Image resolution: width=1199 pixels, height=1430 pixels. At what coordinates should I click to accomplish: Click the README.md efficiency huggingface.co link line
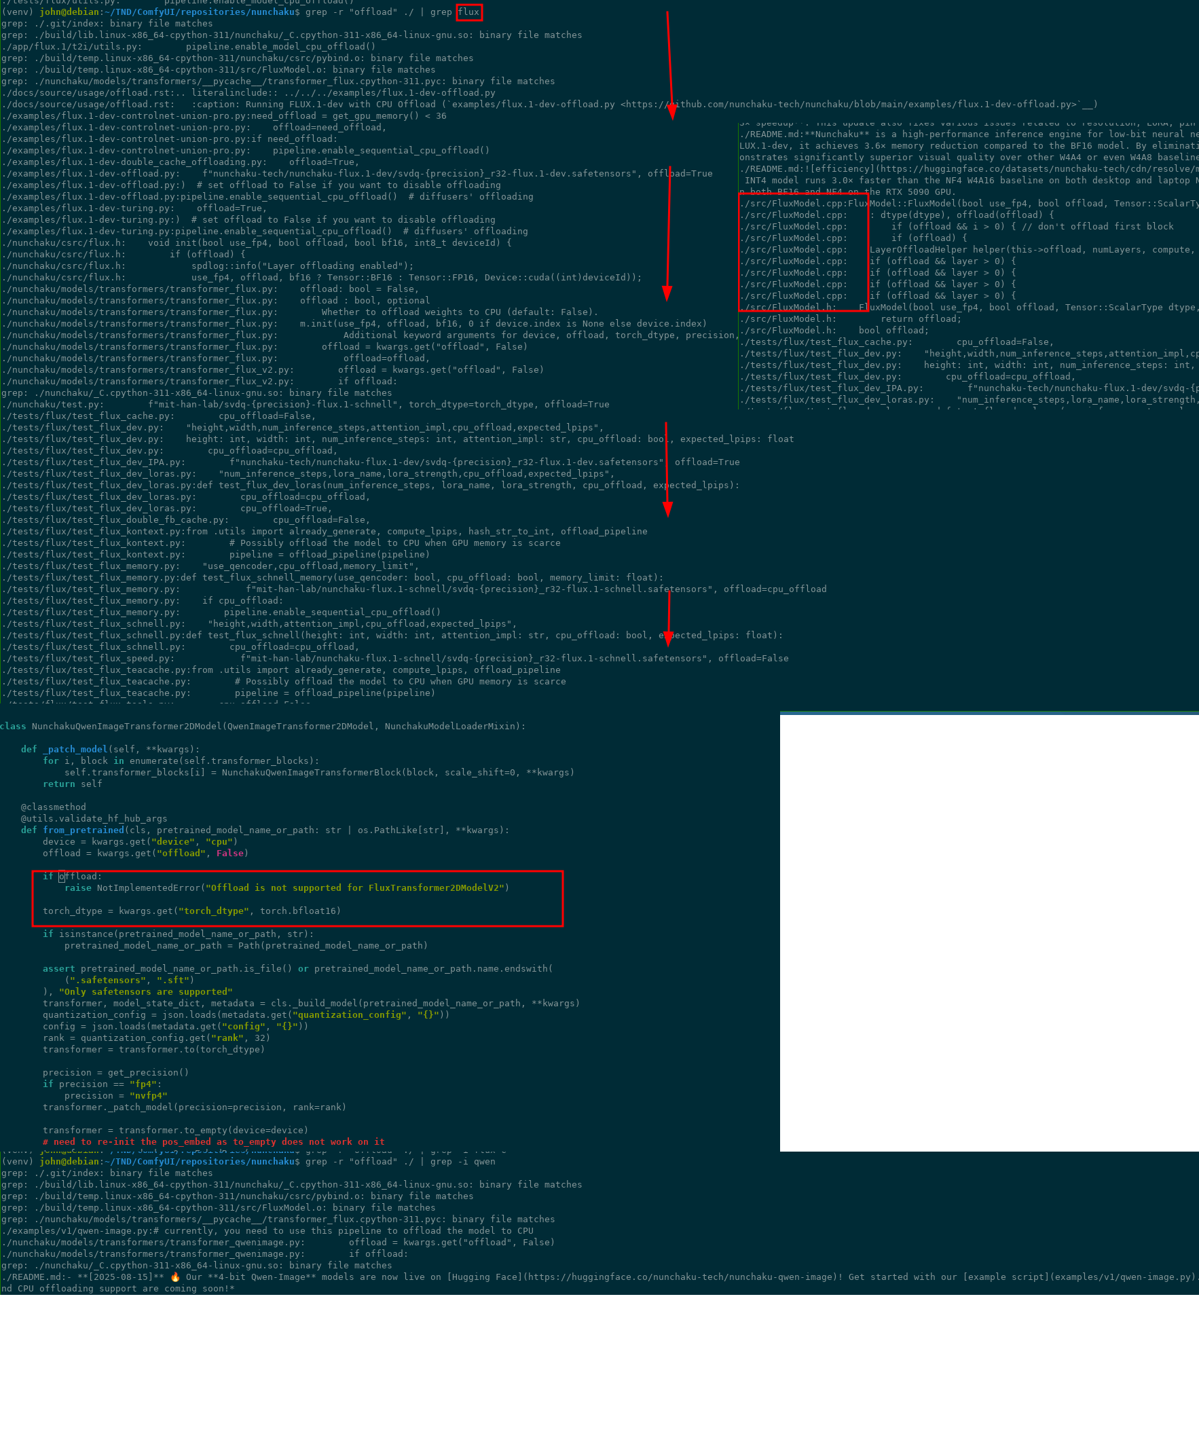click(969, 170)
